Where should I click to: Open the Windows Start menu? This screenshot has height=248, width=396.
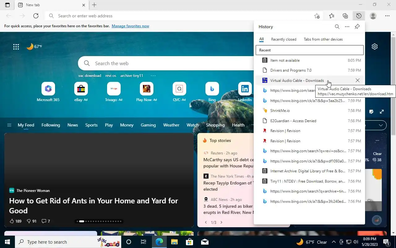click(7, 242)
